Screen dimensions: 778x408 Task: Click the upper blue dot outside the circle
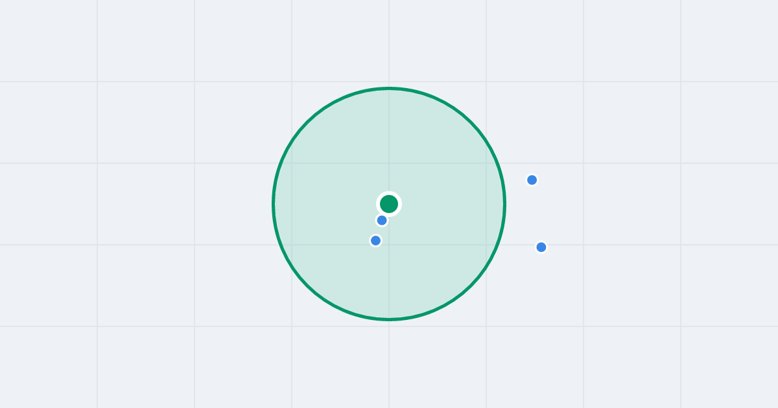pos(532,180)
